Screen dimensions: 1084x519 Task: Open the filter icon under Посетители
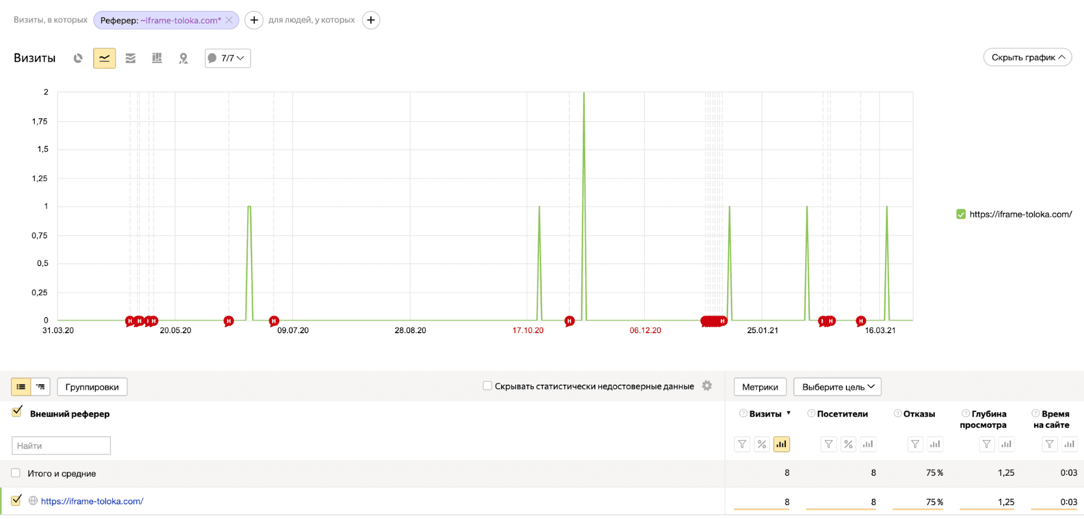click(829, 444)
